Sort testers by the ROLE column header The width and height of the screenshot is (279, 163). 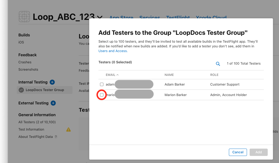pos(214,75)
